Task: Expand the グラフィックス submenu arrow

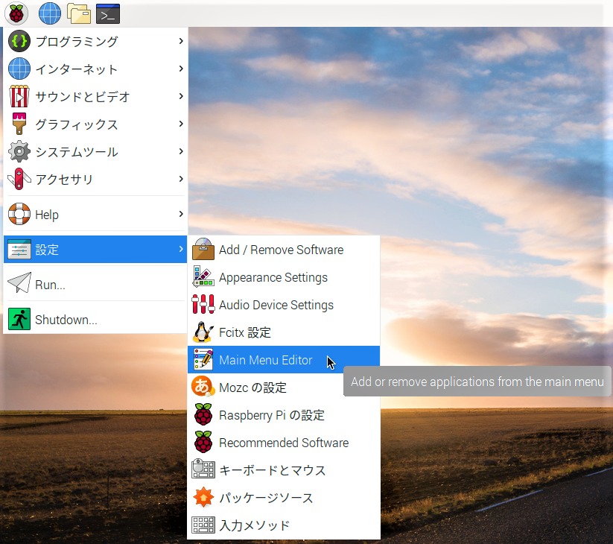Action: 180,124
